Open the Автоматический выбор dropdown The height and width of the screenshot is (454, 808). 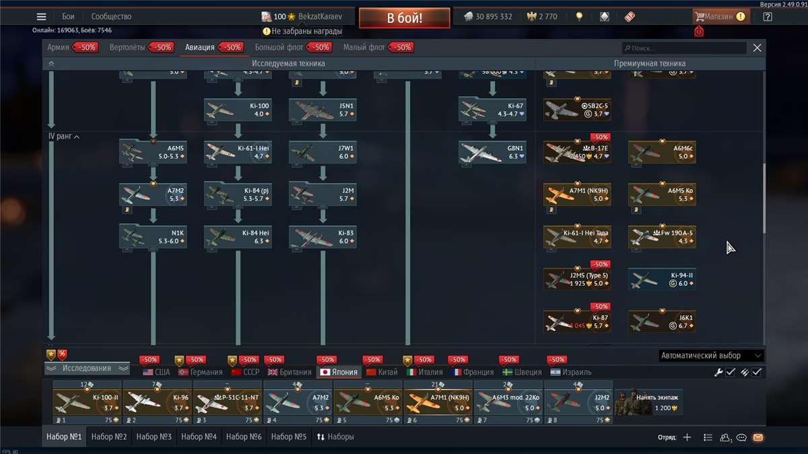(x=710, y=354)
